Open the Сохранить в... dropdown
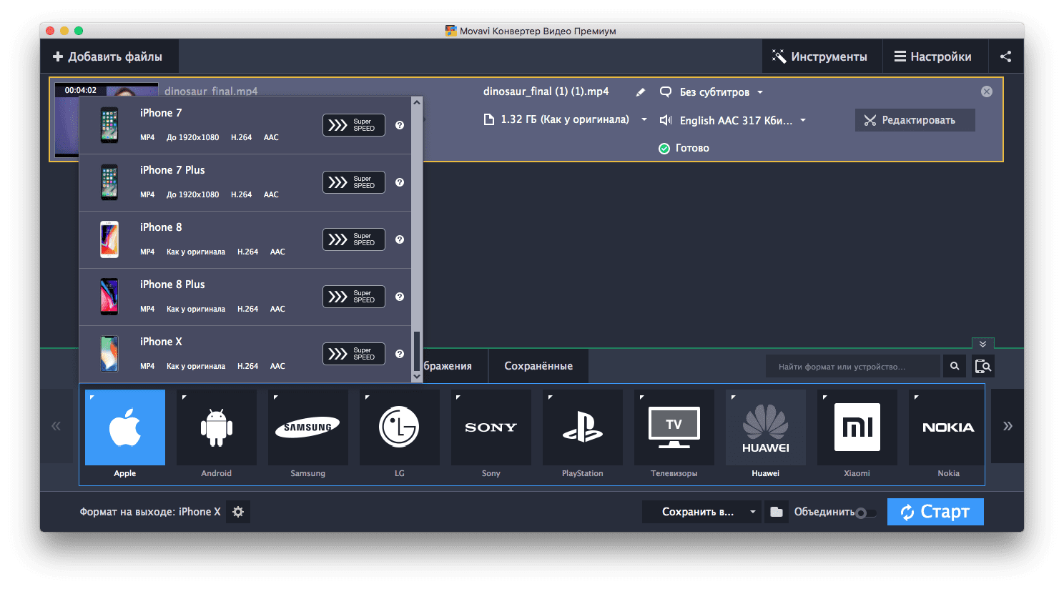The width and height of the screenshot is (1064, 589). pos(701,512)
